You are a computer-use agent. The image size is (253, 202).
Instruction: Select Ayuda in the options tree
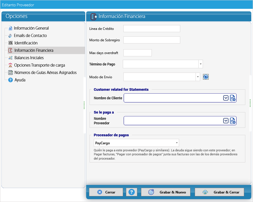click(x=20, y=80)
